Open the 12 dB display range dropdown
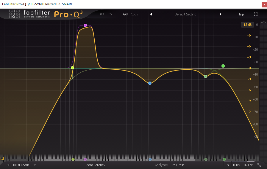267x169 pixels. (248, 25)
